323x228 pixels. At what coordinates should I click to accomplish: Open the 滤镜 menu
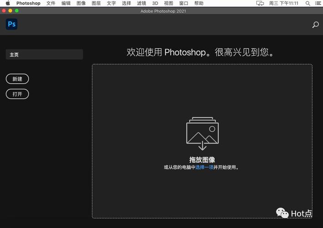(141, 3)
